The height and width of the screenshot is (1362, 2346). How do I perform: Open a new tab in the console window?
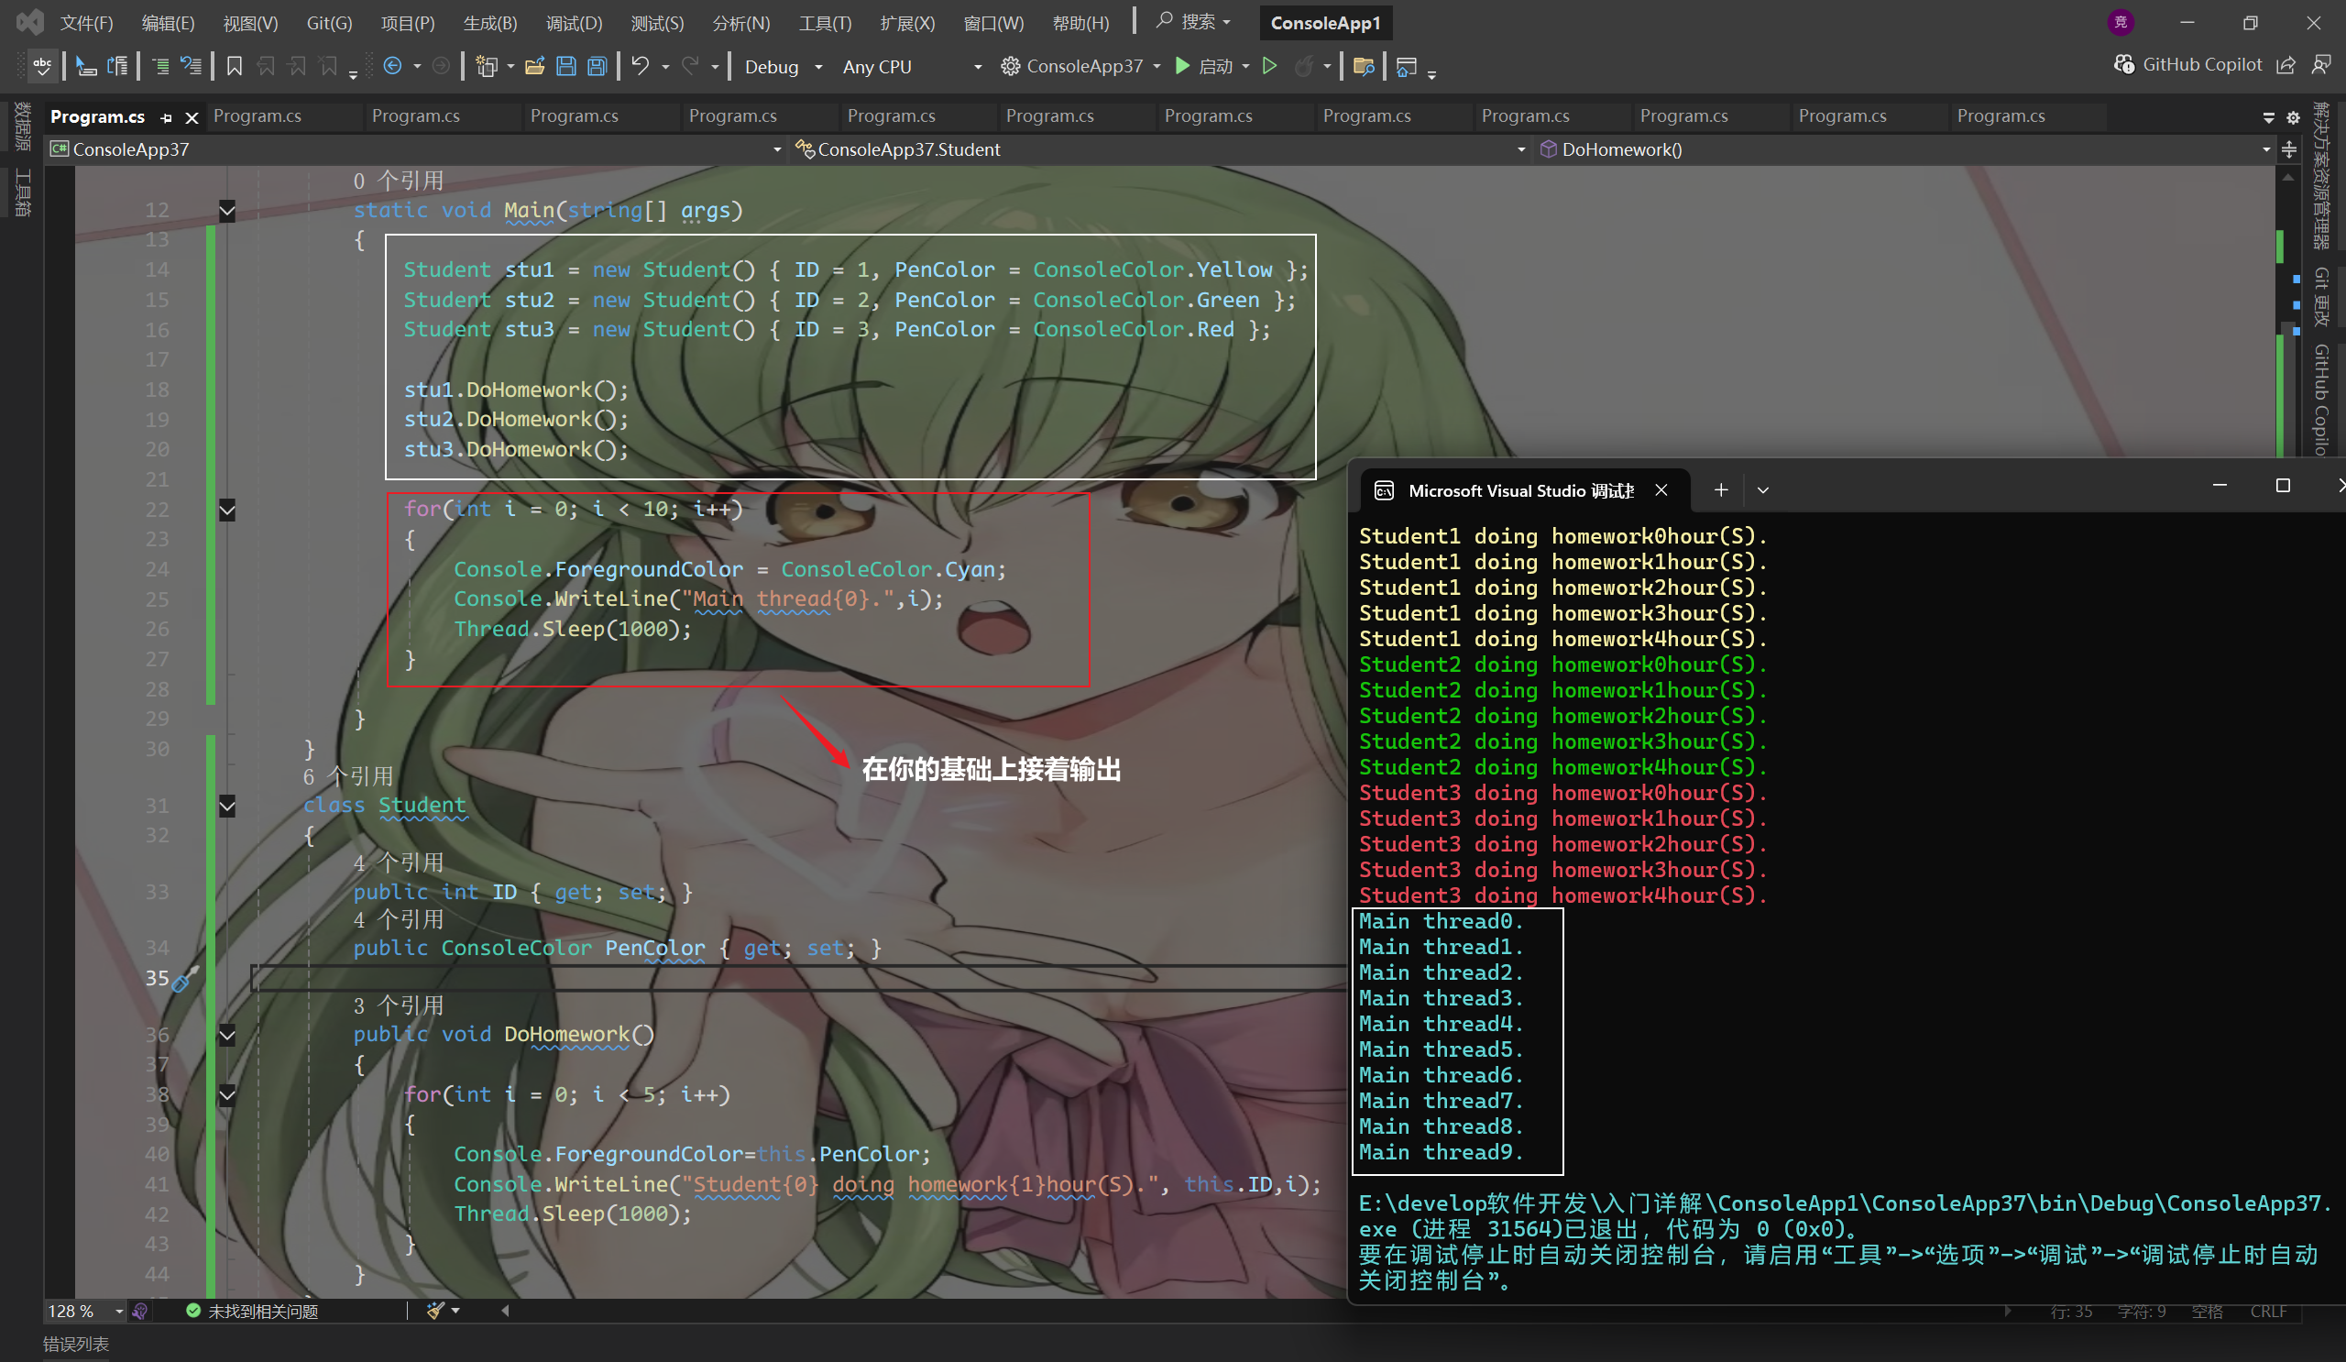[1720, 489]
